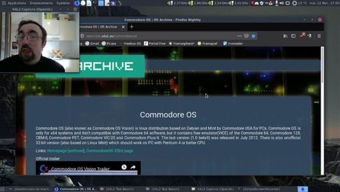This screenshot has width=340, height=192.
Task: Click the Firefox URL address bar
Action: point(159,36)
